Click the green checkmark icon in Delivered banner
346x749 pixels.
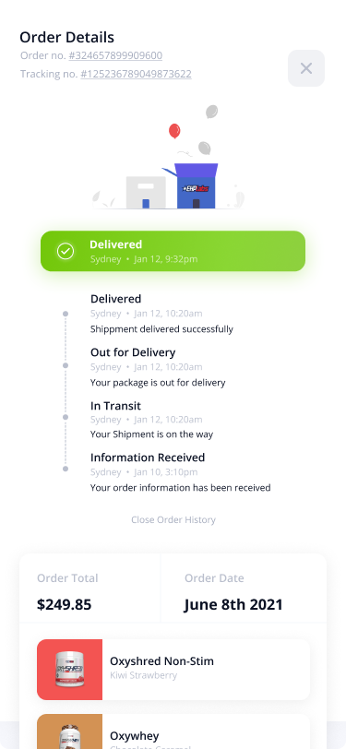pos(66,251)
